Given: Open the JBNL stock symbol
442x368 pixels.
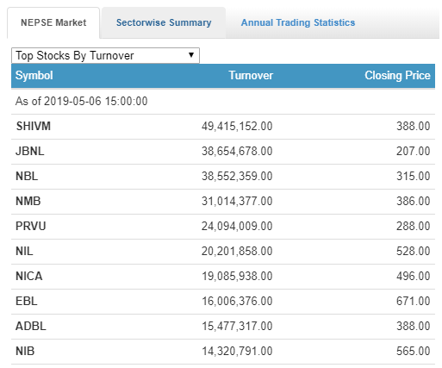Looking at the screenshot, I should click(x=30, y=151).
